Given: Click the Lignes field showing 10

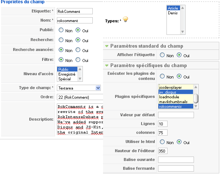Looking at the screenshot, I should click(163, 124).
